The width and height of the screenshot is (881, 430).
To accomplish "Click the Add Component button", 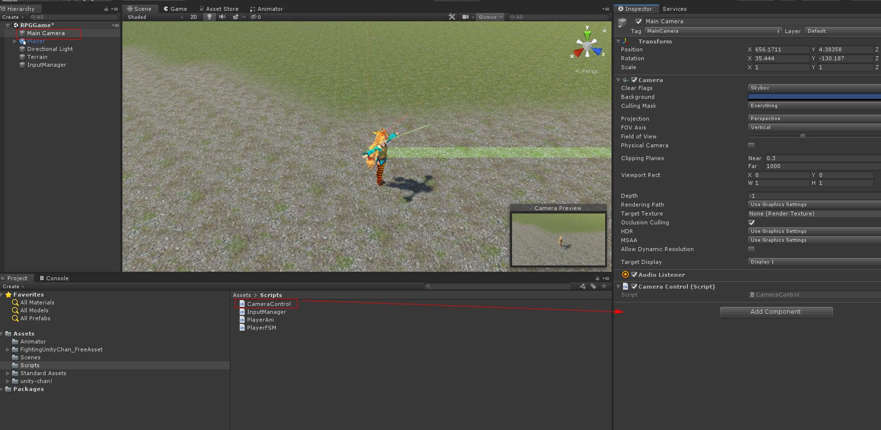I will point(776,312).
